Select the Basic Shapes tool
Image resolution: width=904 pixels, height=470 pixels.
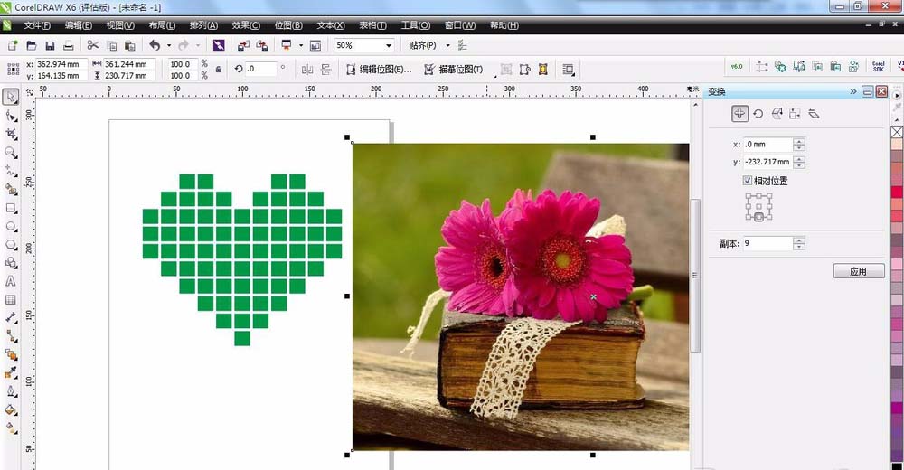(10, 263)
